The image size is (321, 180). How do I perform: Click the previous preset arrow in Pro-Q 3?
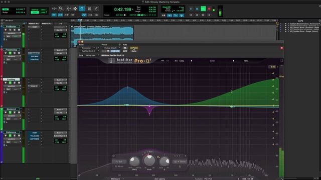tap(192, 61)
